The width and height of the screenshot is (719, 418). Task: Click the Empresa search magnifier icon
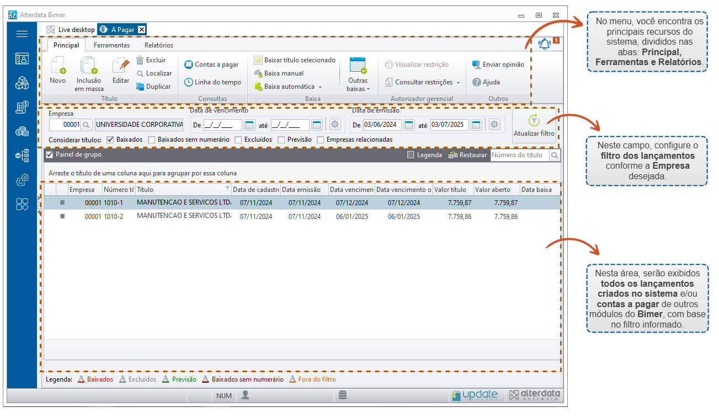click(87, 125)
